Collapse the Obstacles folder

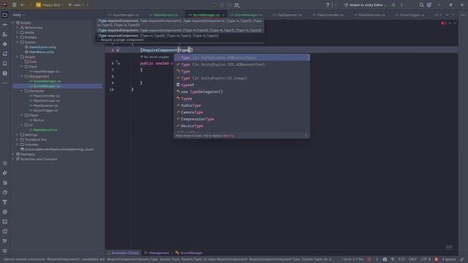coord(22,91)
